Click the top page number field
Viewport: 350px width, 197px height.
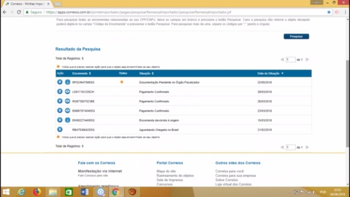[291, 59]
